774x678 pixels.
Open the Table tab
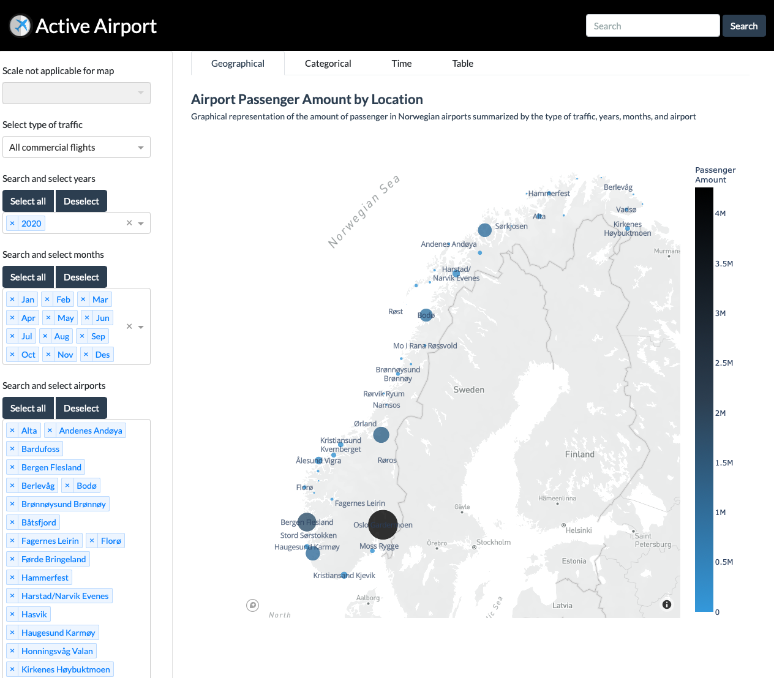coord(462,64)
